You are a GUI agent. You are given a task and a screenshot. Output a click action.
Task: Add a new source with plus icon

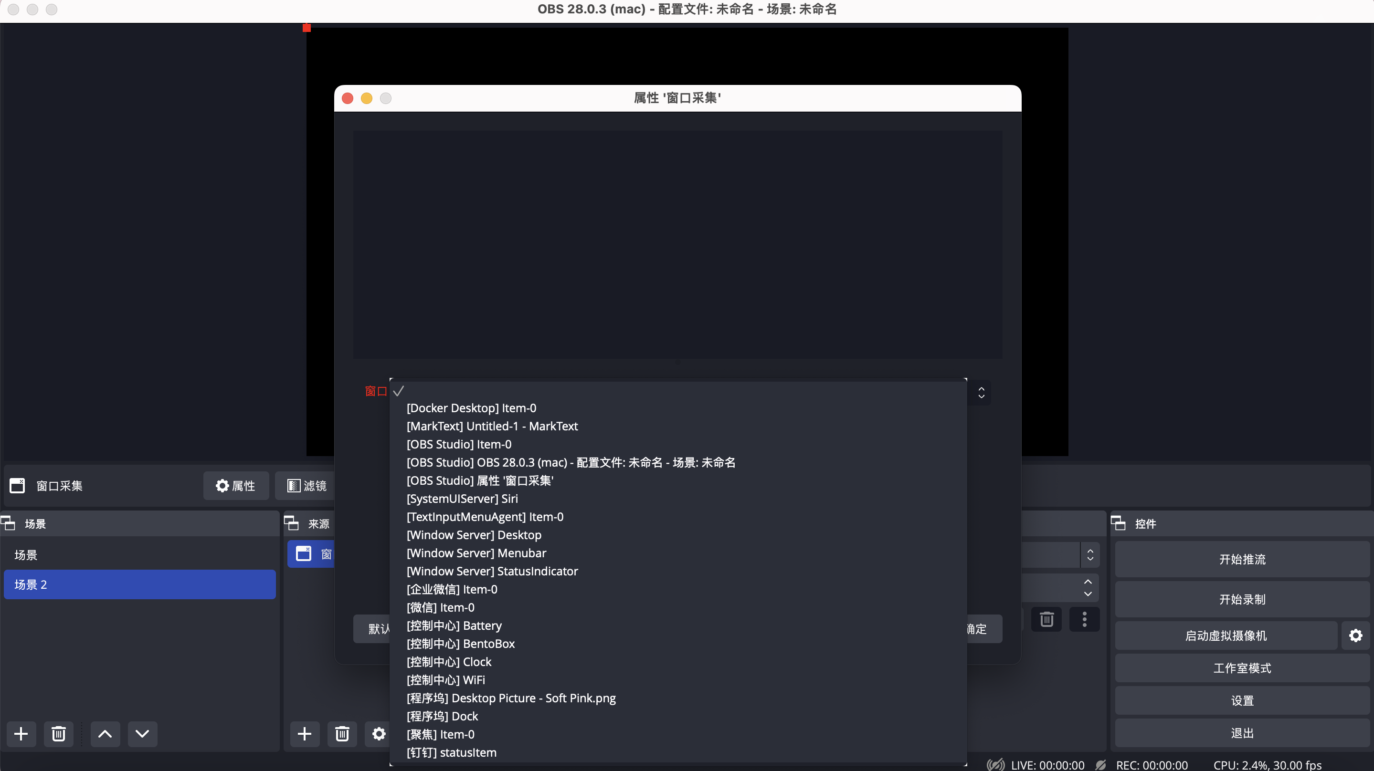(x=305, y=734)
